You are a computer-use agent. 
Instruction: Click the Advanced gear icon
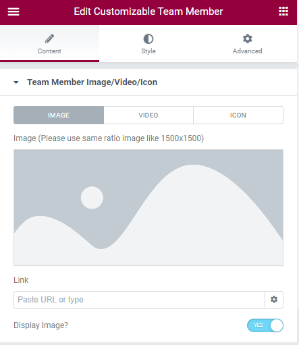tap(248, 38)
